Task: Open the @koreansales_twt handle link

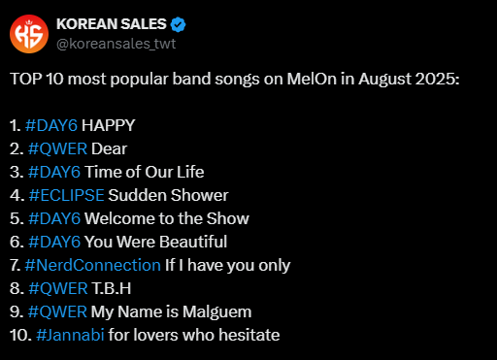Action: 116,44
